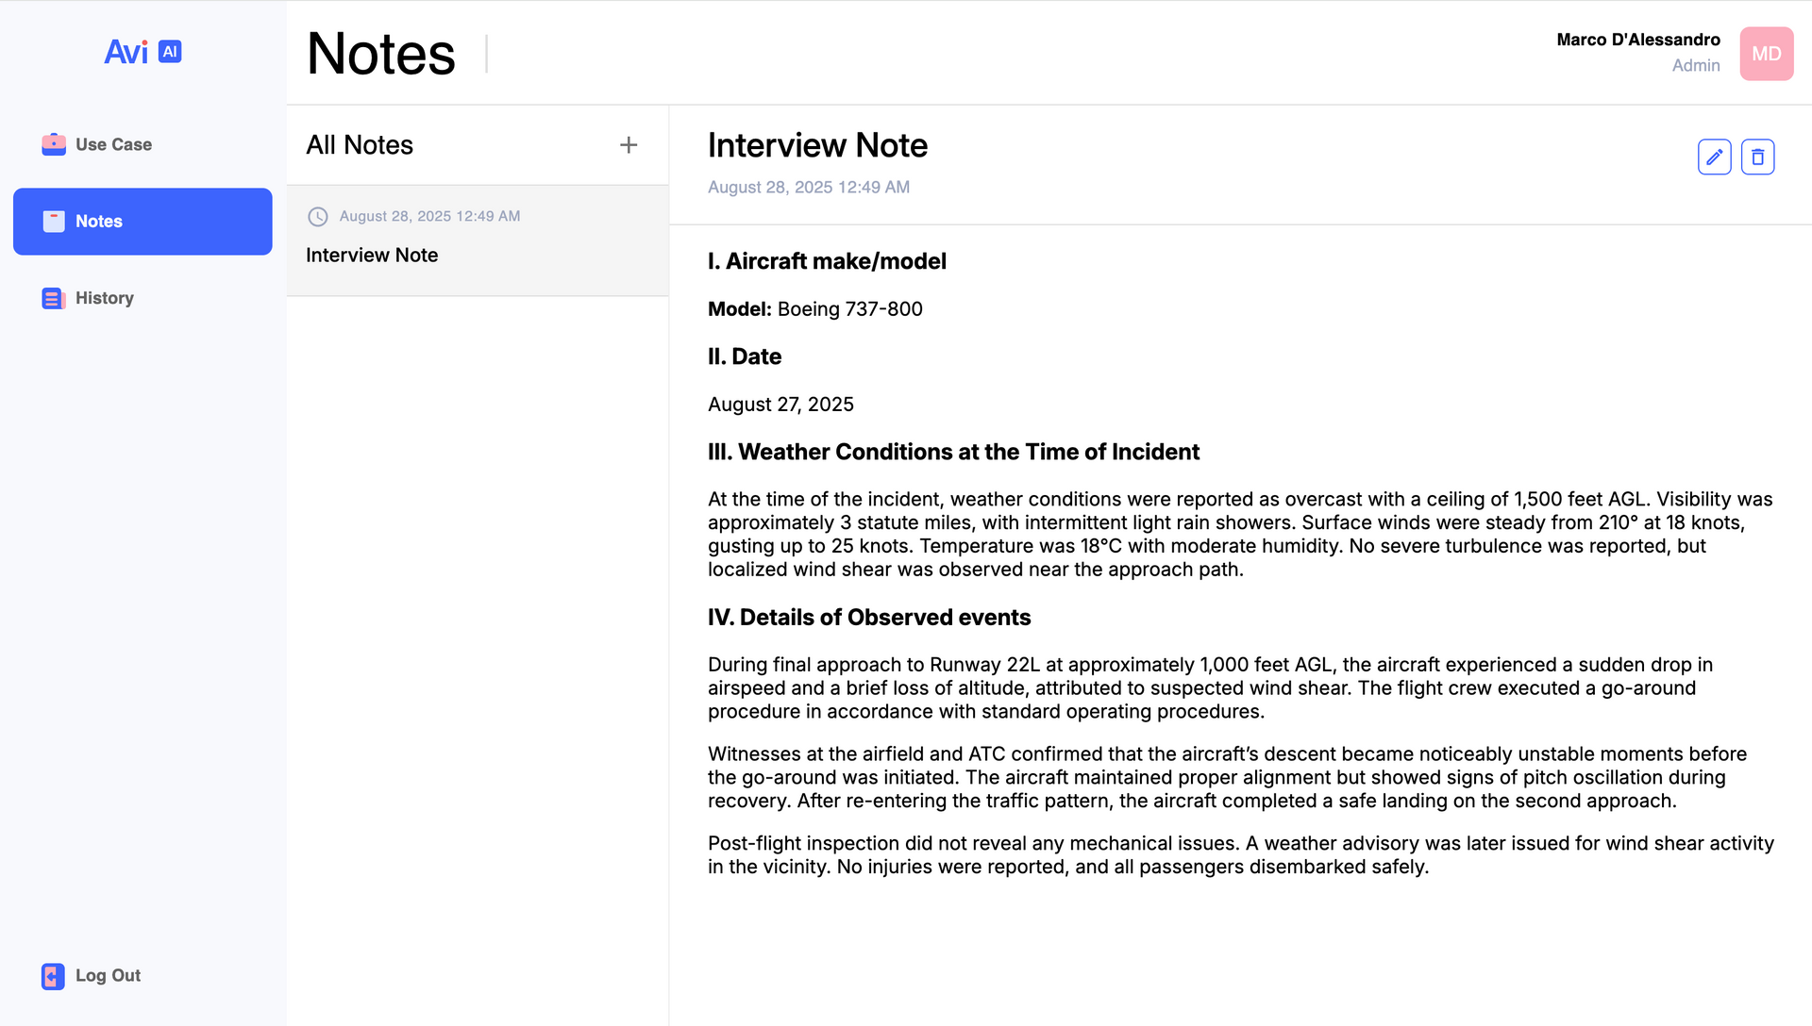Click the Details of Observed events heading
The height and width of the screenshot is (1026, 1812).
point(869,618)
